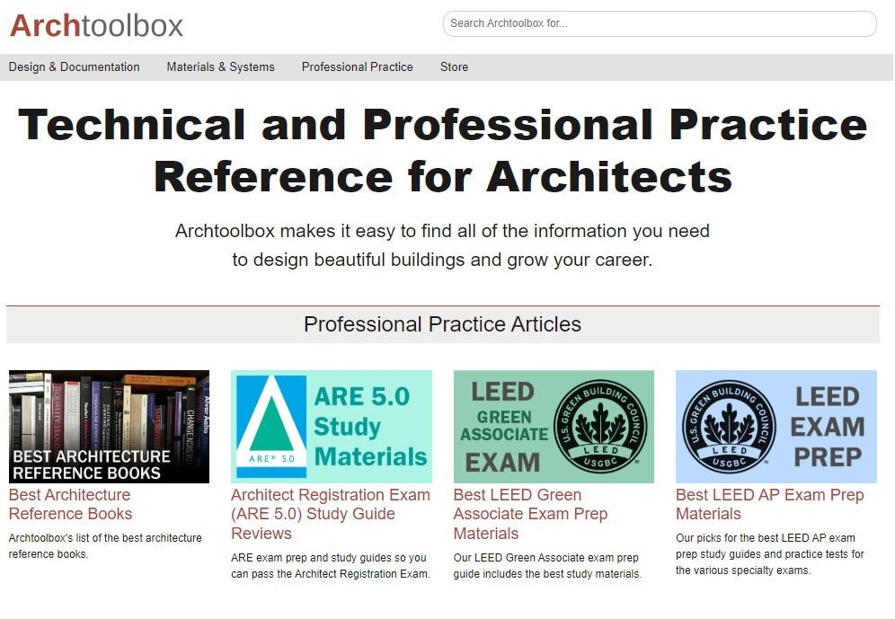Focus the Search Archtoolbox input field

pos(660,23)
